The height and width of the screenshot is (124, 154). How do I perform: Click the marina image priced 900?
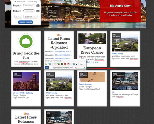click(59, 118)
